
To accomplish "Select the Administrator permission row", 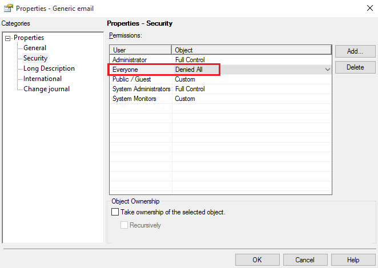I will pos(130,60).
